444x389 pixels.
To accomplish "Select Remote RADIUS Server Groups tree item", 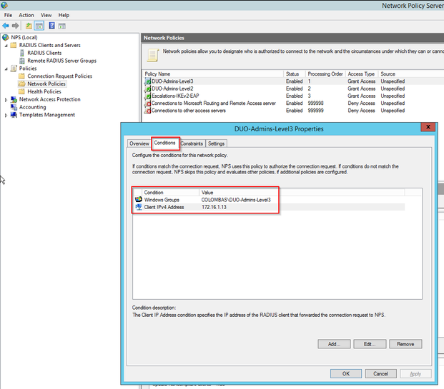I will (61, 61).
